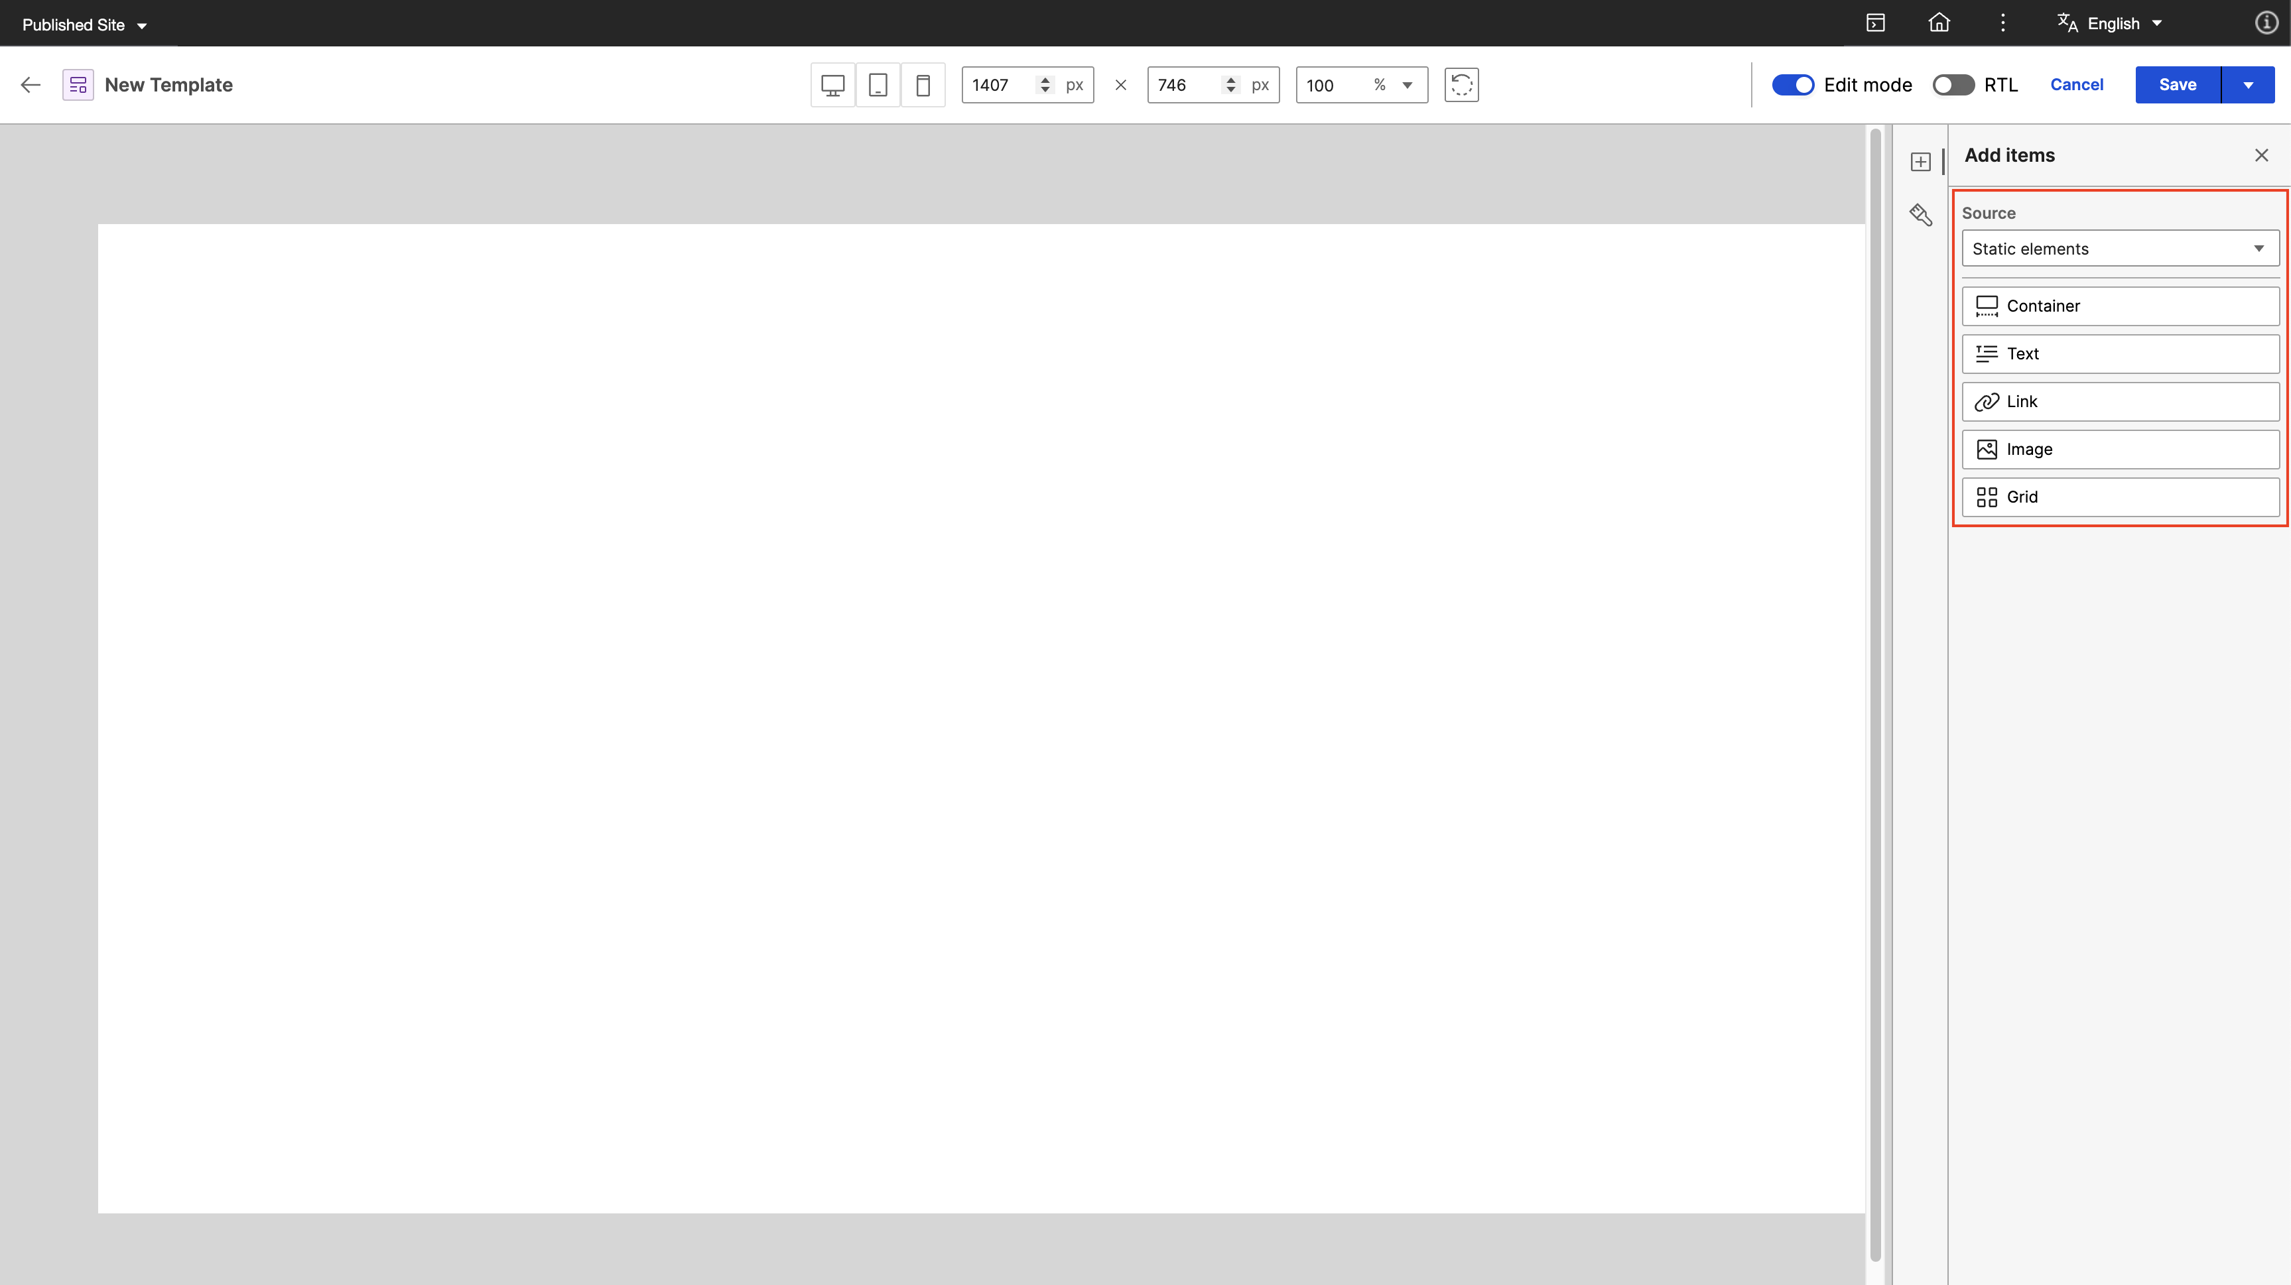
Task: Open the styling paintbrush side tab
Action: click(x=1921, y=215)
